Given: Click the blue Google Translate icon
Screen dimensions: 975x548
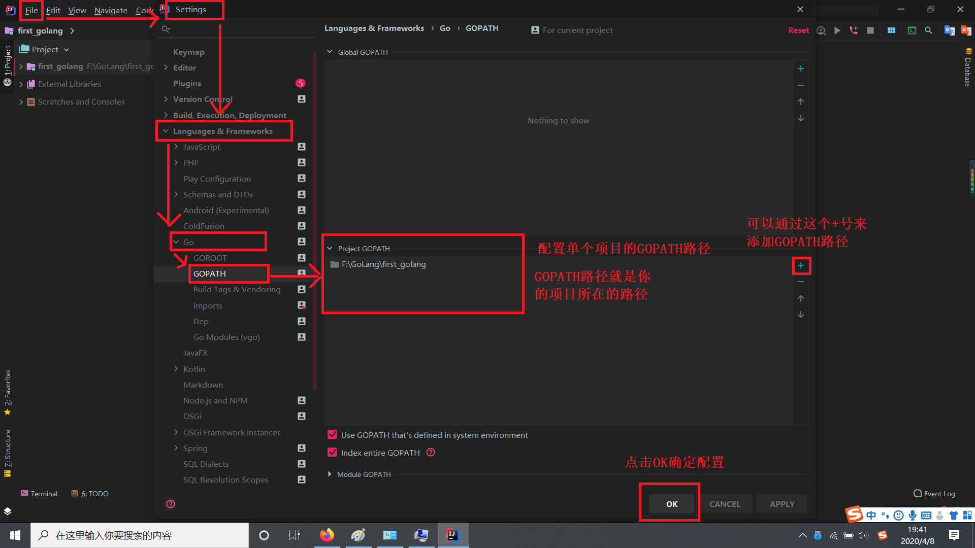Looking at the screenshot, I should click(x=949, y=30).
